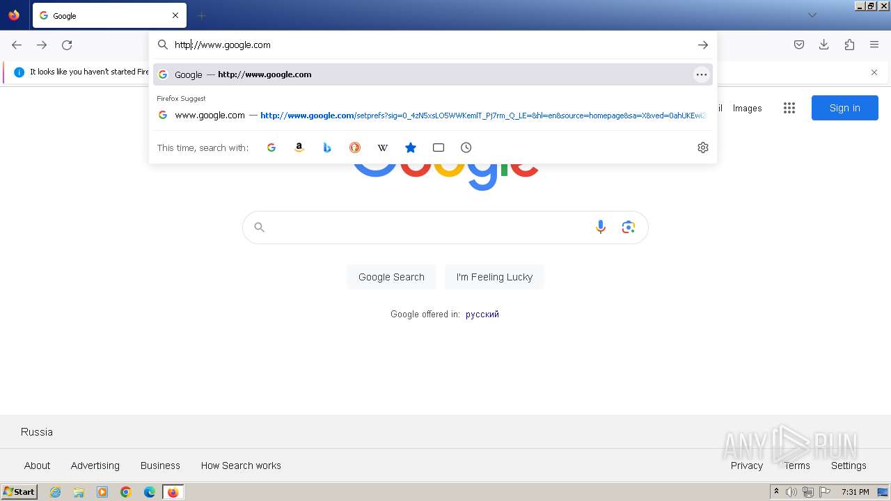This screenshot has height=501, width=891.
Task: Go forward one page
Action: [42, 45]
